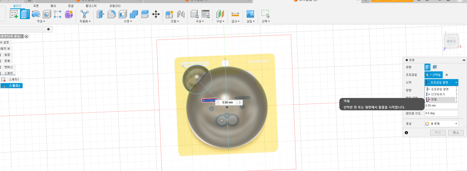Select the Move/Copy arrows icon
Screen dimensions: 467x171
click(x=156, y=14)
